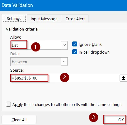Image resolution: width=127 pixels, height=125 pixels.
Task: Click the Validation criteria heading text
Action: 22,29
